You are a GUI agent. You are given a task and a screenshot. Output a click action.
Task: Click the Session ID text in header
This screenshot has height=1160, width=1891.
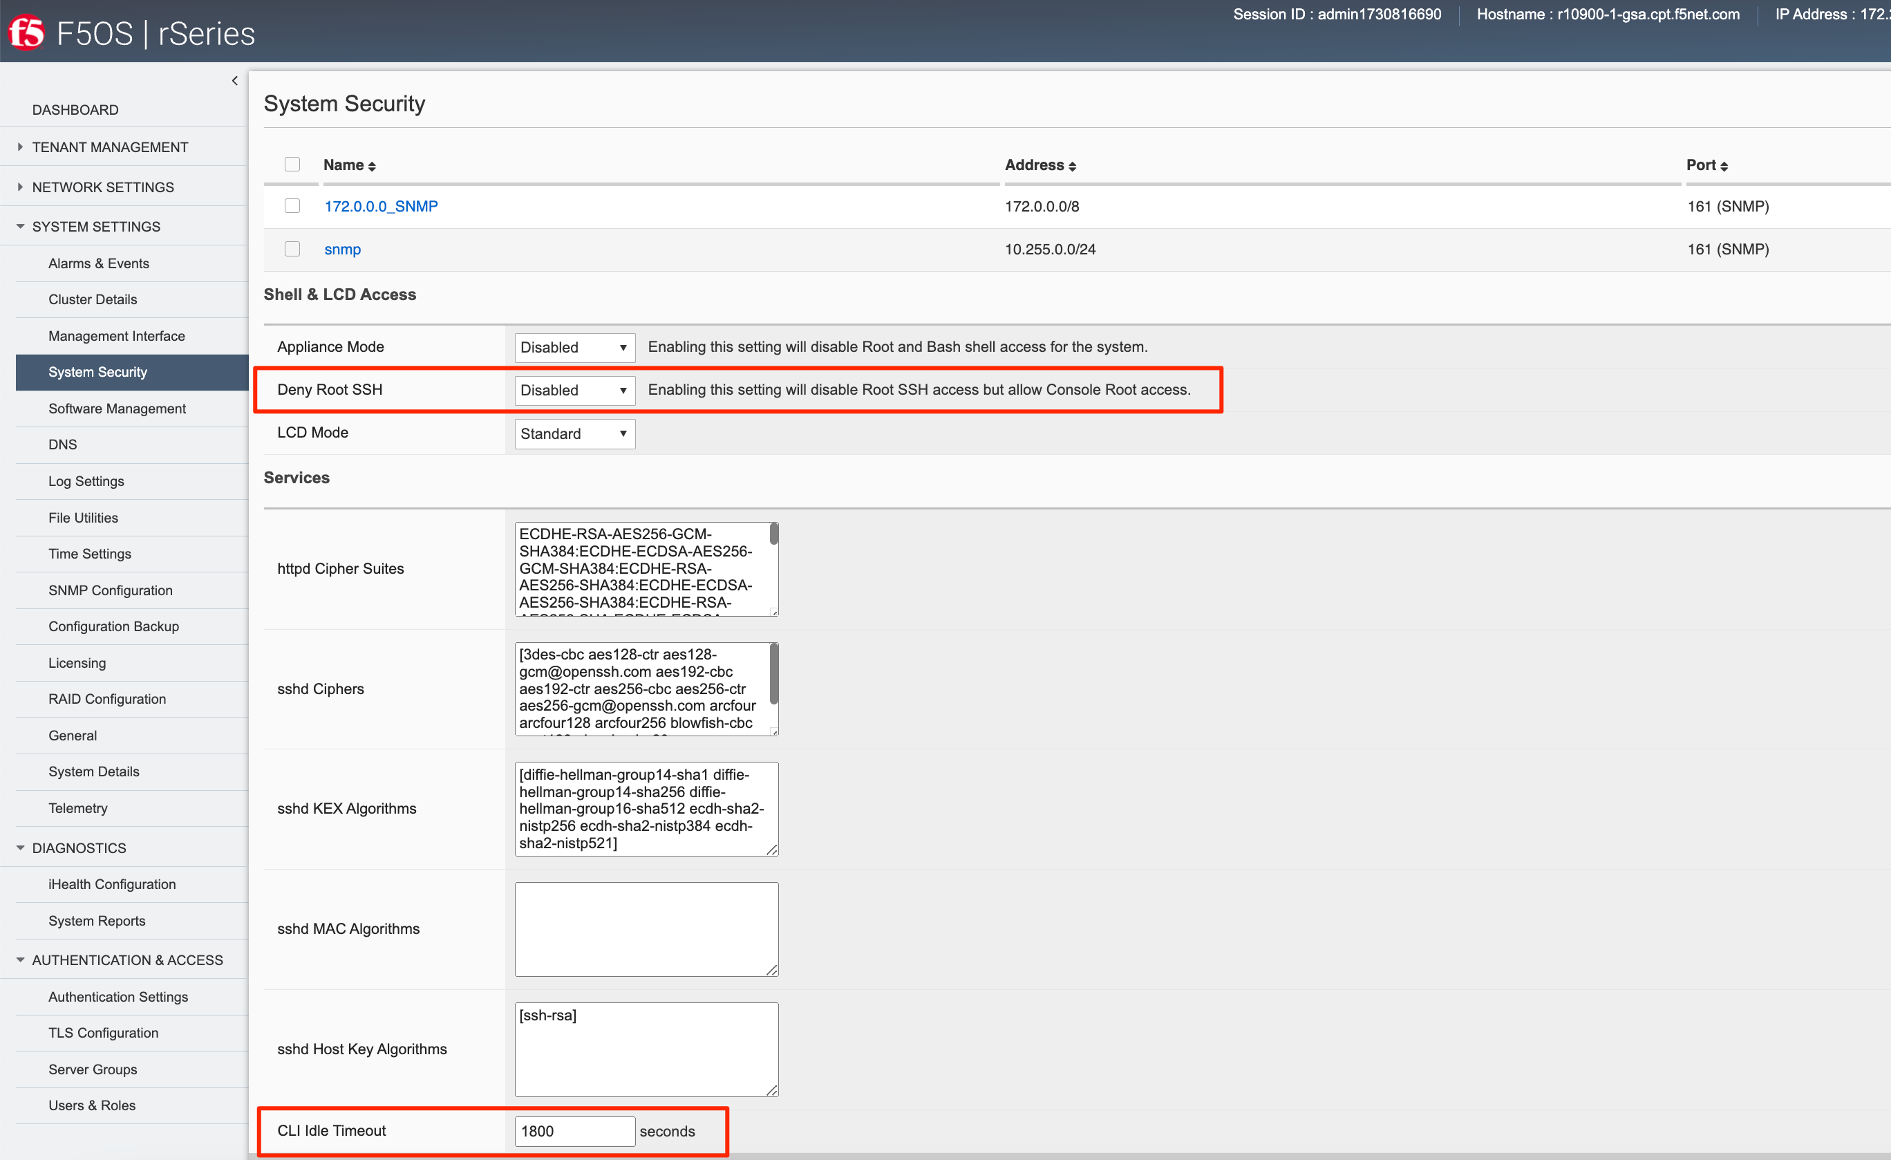pyautogui.click(x=1337, y=15)
